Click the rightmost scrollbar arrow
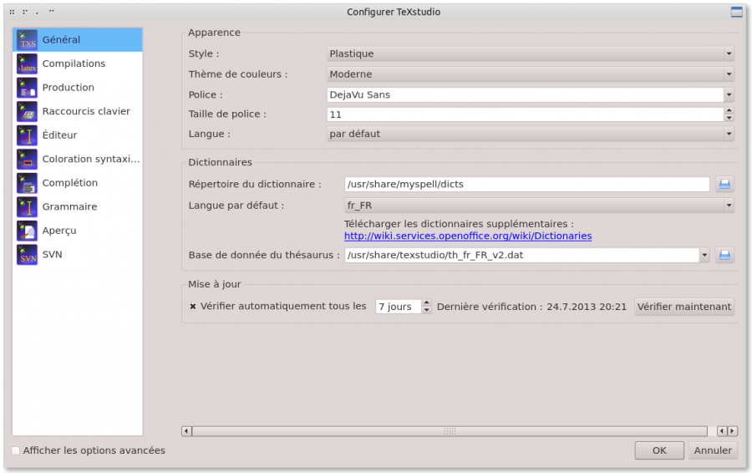This screenshot has height=473, width=752. tap(732, 431)
